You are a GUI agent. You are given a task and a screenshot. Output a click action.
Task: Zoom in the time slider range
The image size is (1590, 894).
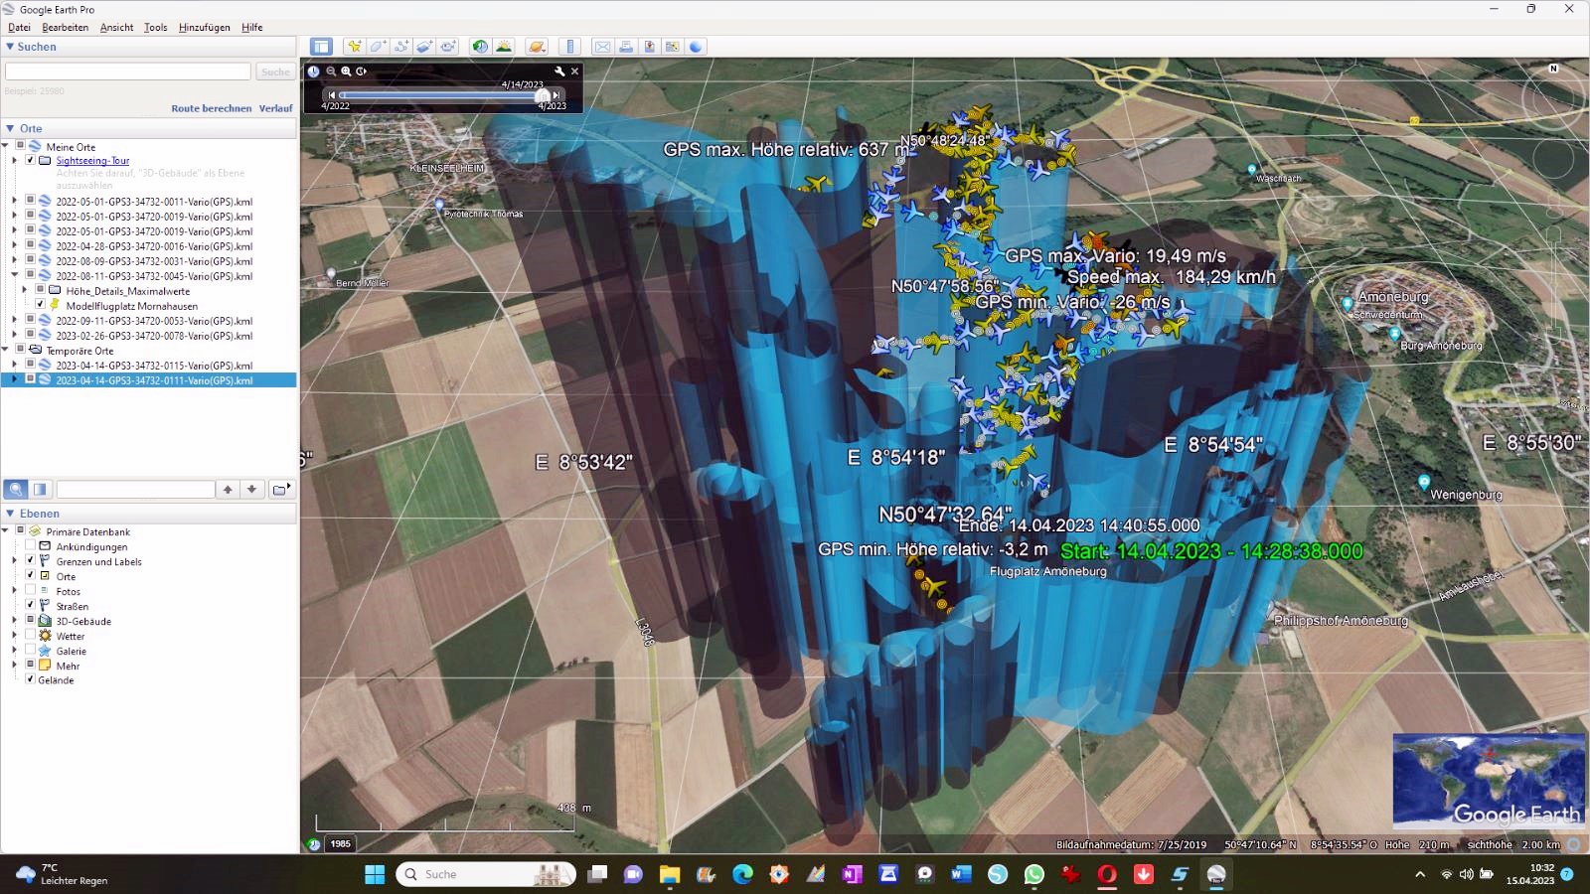(346, 72)
